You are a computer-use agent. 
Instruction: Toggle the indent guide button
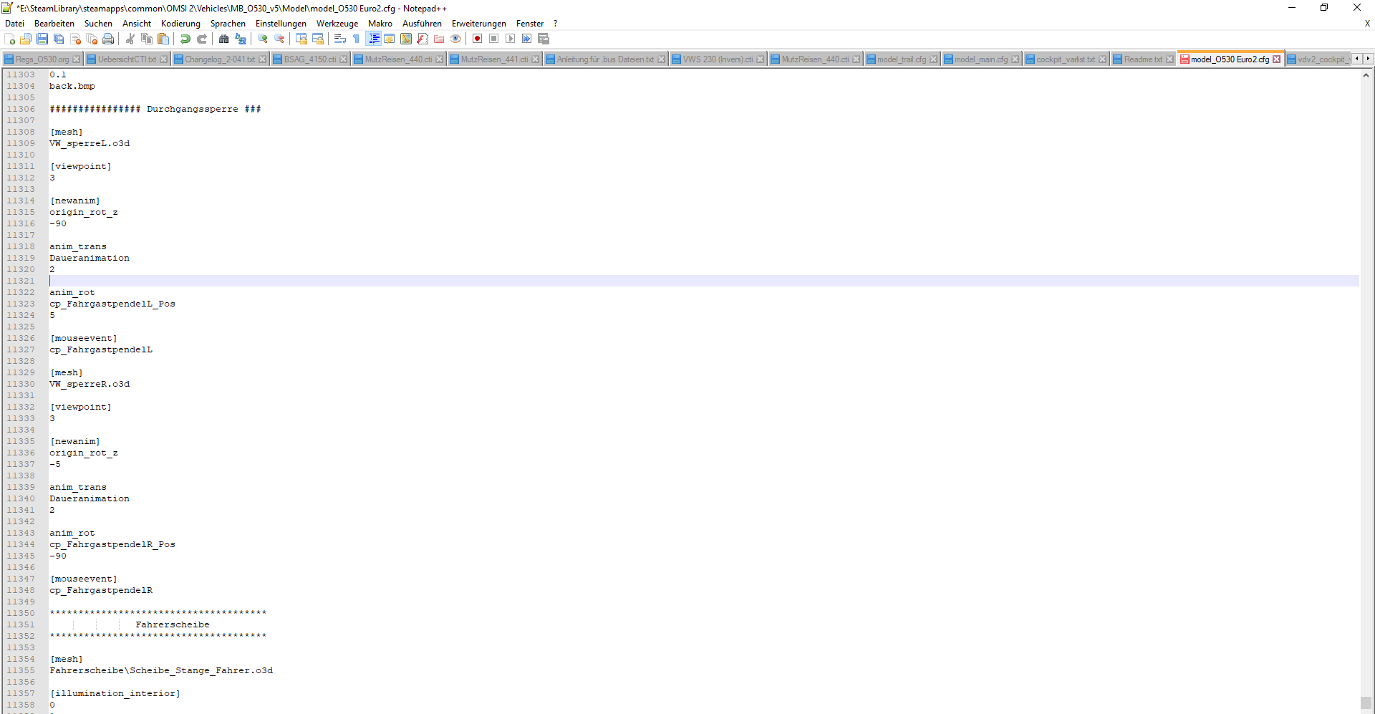tap(373, 39)
